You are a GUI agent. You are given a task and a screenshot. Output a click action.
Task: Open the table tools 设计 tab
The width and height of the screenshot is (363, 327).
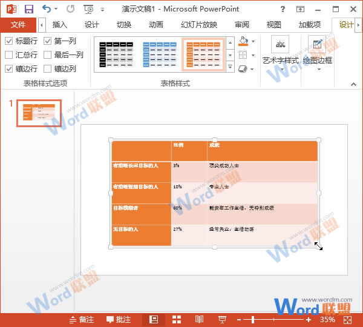point(346,25)
